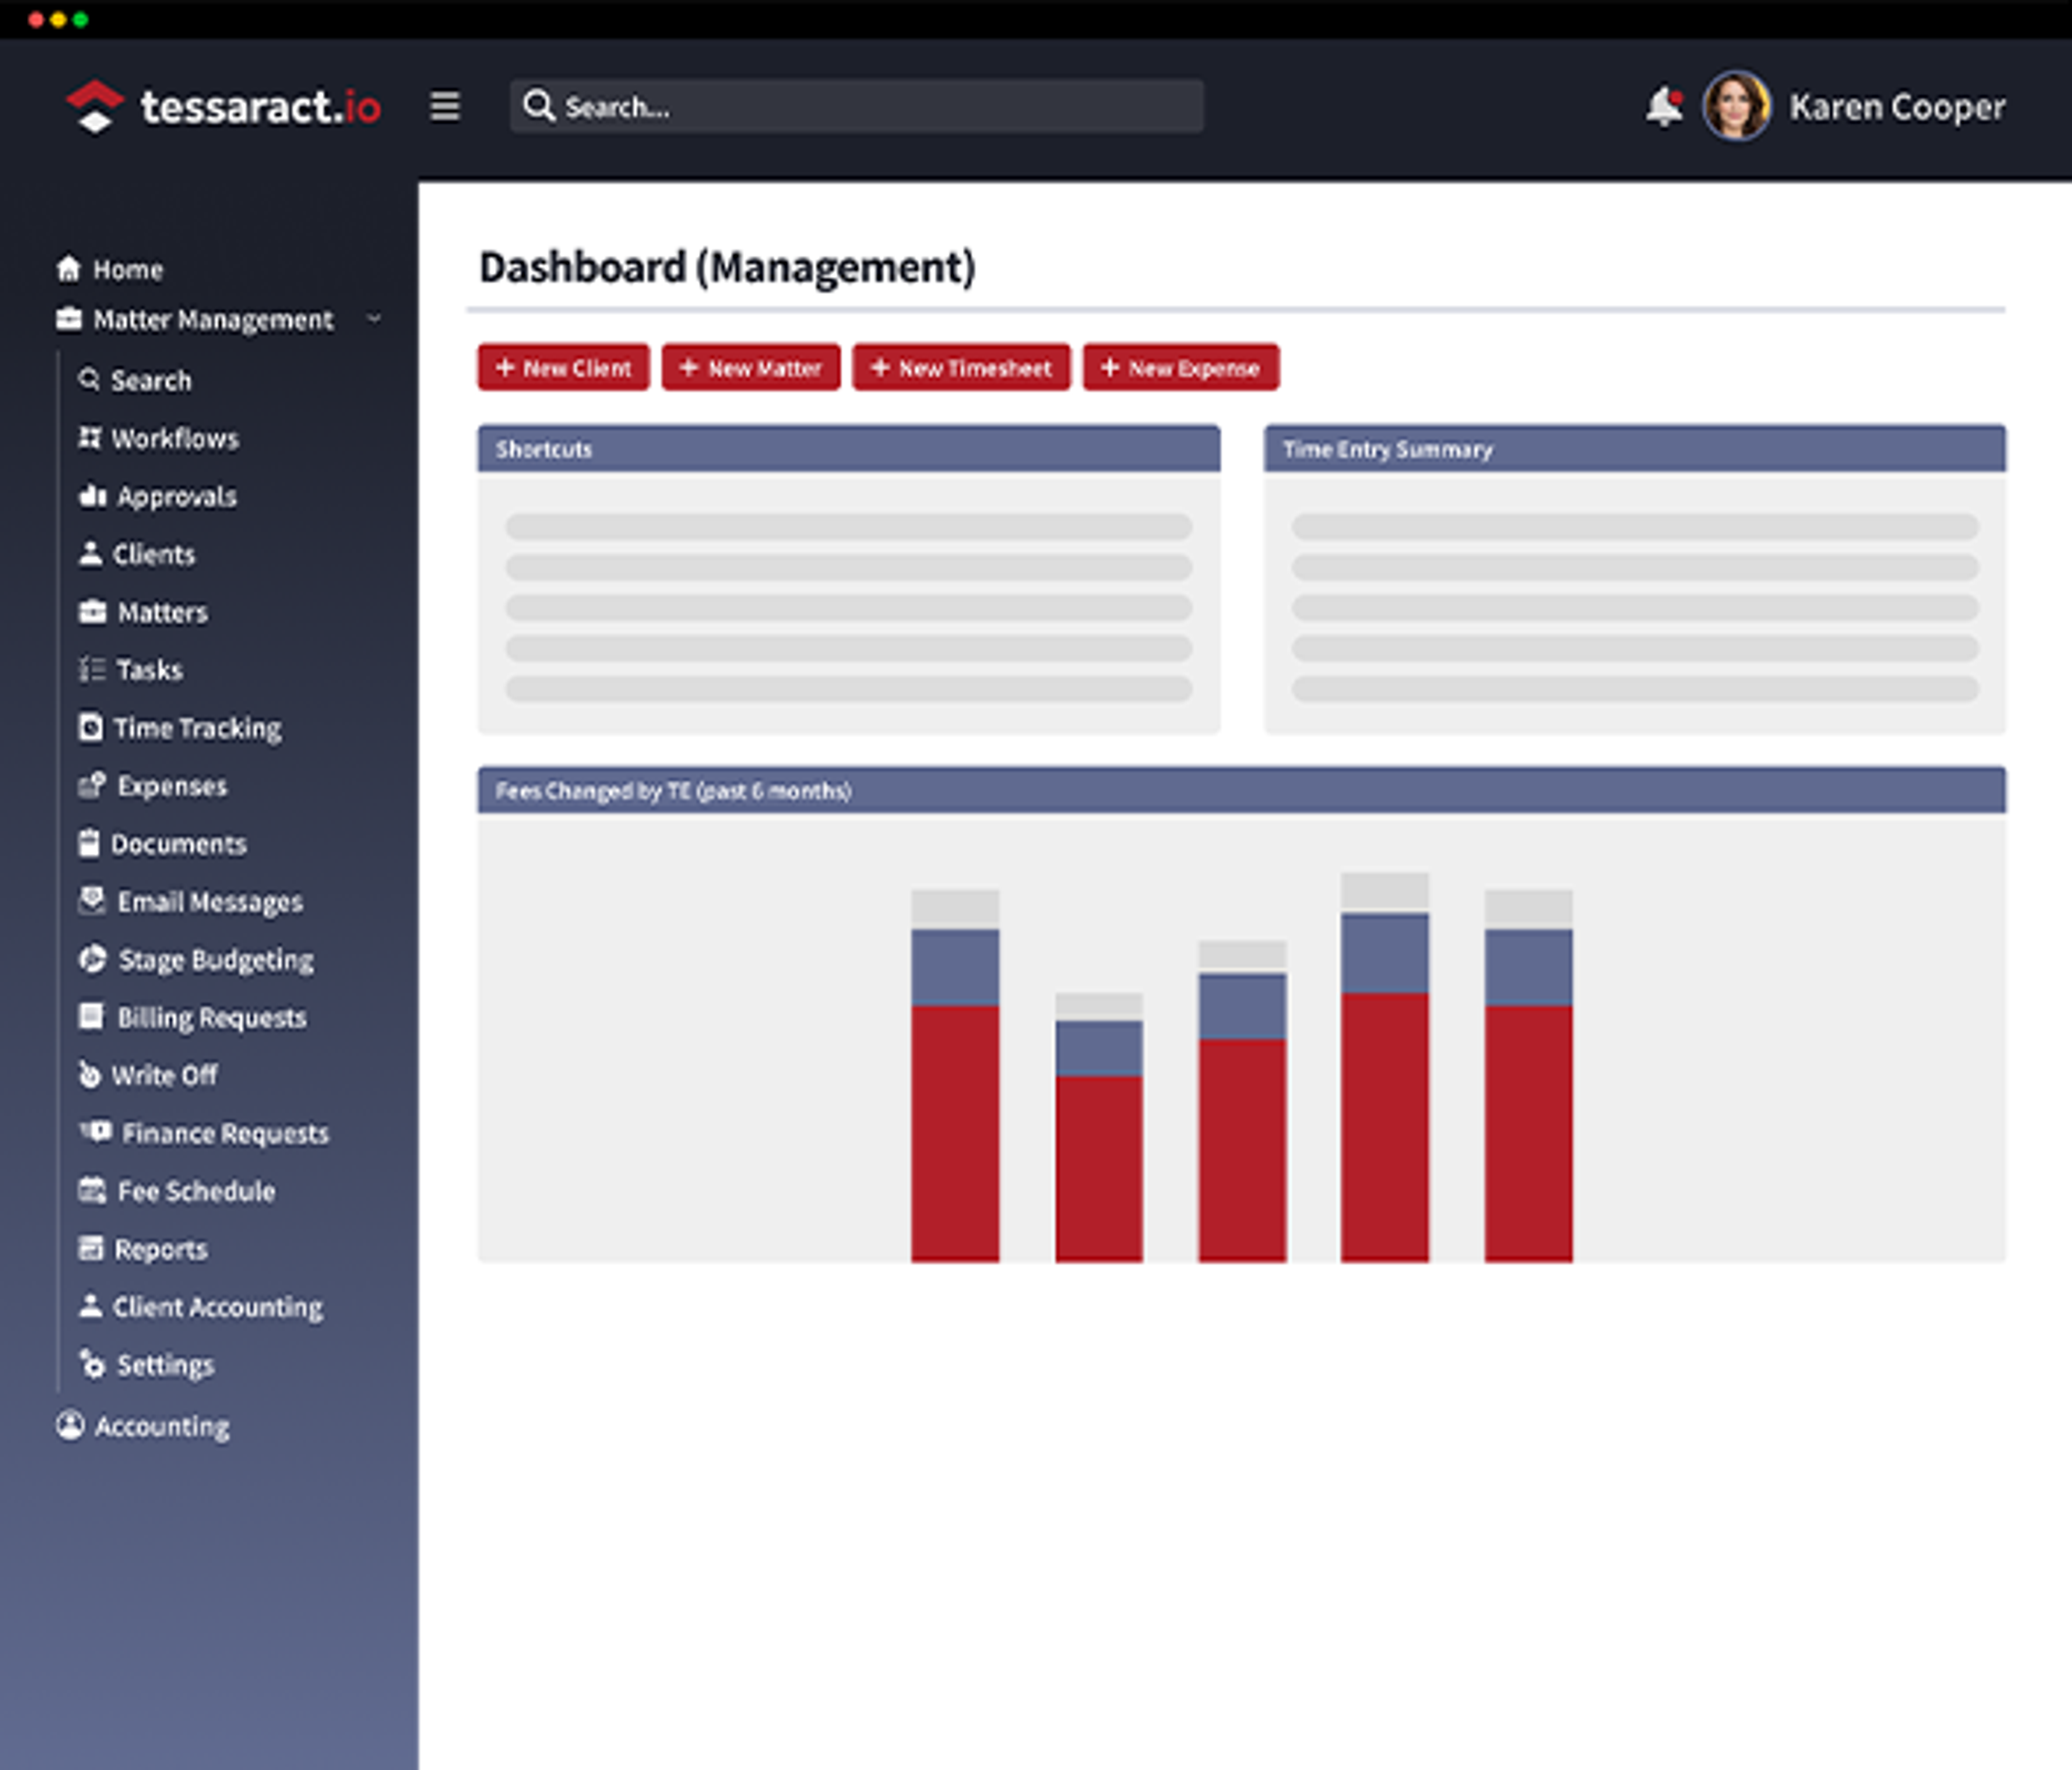Screen dimensions: 2072x1770
Task: Open Client Accounting menu item
Action: pos(218,1308)
